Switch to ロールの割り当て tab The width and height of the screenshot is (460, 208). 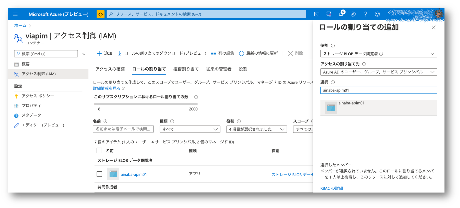tap(149, 69)
